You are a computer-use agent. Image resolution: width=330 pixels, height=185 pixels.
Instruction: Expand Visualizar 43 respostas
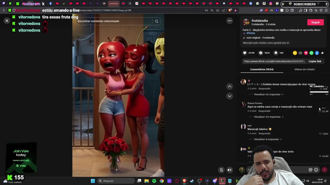[x=269, y=117]
